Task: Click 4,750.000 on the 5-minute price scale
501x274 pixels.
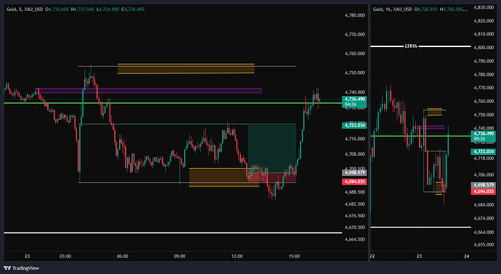Action: click(354, 72)
